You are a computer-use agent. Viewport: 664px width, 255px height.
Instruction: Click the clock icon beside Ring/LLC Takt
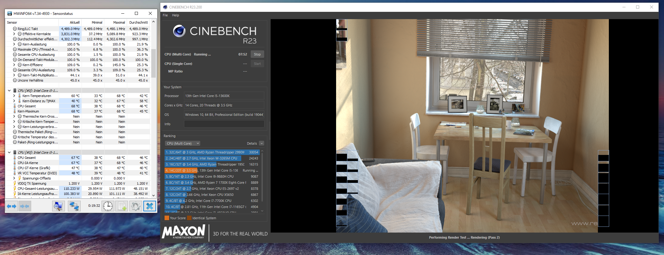click(15, 29)
